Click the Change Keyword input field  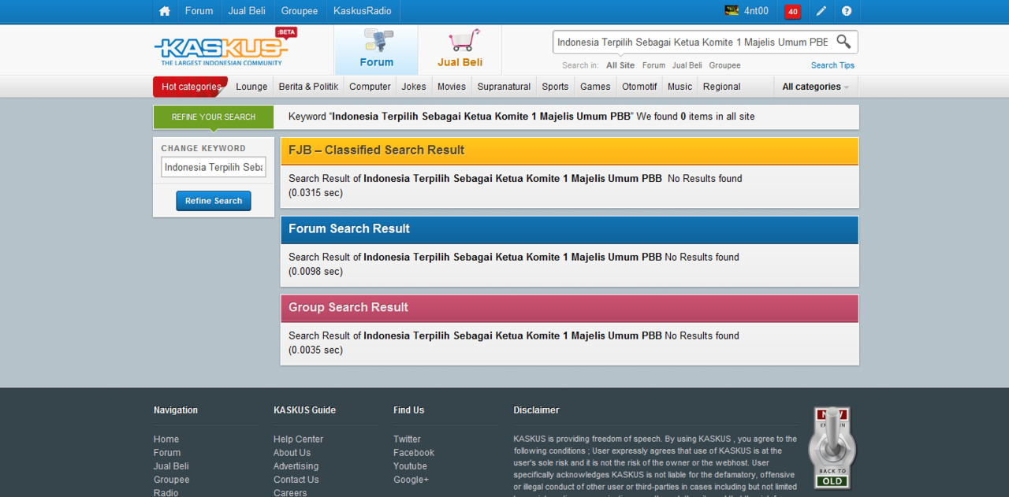(214, 167)
